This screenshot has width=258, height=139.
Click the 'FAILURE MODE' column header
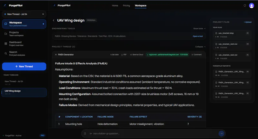click(105, 117)
